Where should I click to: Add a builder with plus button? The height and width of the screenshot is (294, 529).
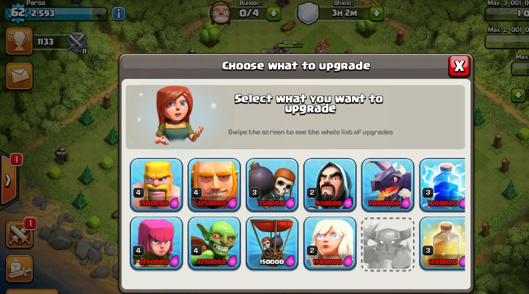click(x=274, y=14)
